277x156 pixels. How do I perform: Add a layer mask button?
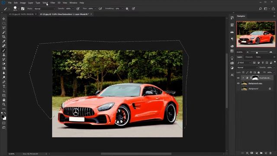252,153
